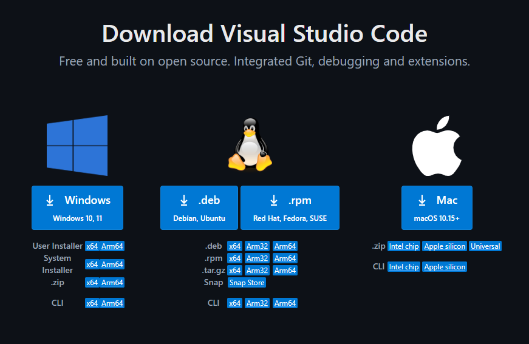This screenshot has height=344, width=529.
Task: Choose Mac .zip Universal link
Action: pyautogui.click(x=485, y=246)
